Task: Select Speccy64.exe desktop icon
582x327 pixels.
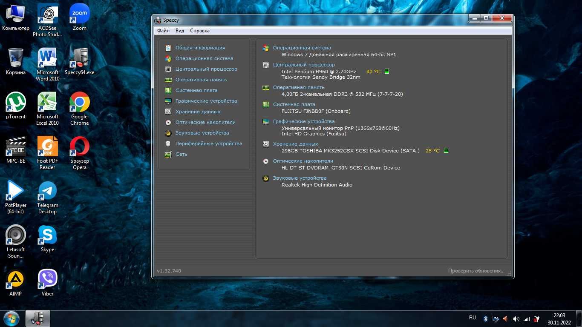Action: click(x=79, y=62)
